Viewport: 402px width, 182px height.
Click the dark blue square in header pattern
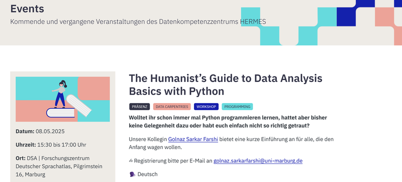click(x=346, y=16)
